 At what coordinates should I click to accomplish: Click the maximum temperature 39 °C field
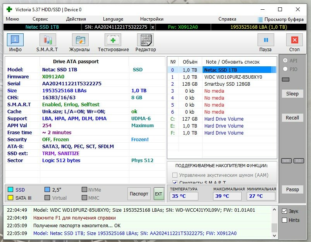tap(227, 196)
